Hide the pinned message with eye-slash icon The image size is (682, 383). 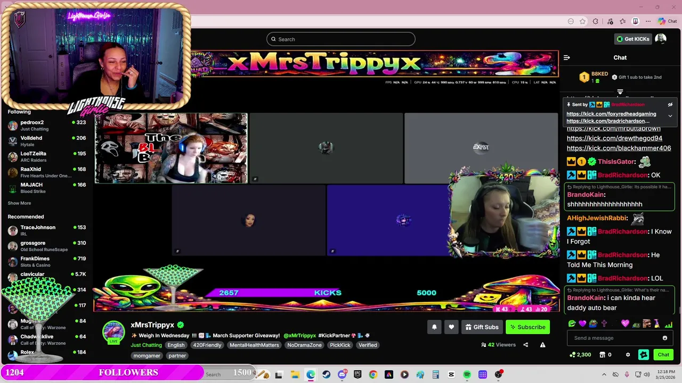(670, 105)
